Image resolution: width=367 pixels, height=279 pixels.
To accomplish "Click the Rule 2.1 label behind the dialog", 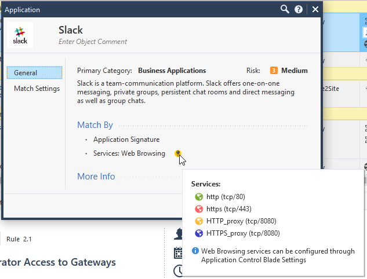I will pos(19,239).
